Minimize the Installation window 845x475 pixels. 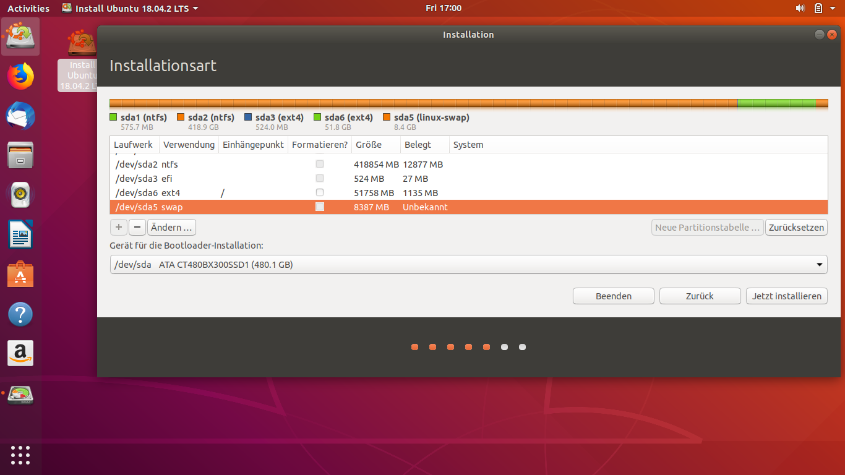819,35
